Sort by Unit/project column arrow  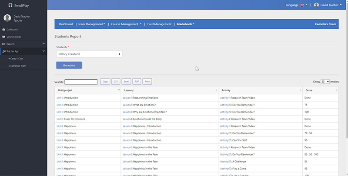119,90
